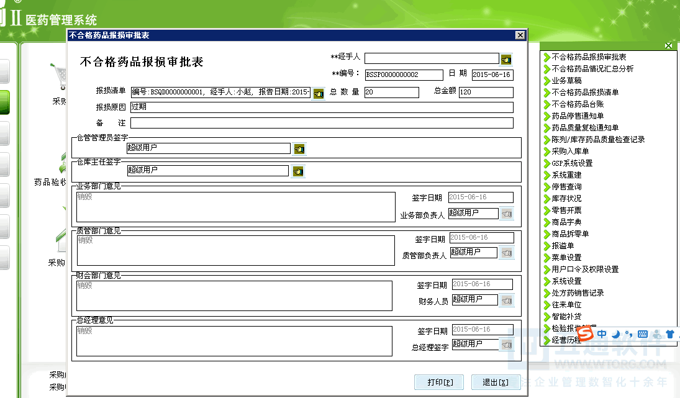Image resolution: width=680 pixels, height=398 pixels.
Task: Open 药品质量复检通知单 menu item
Action: [x=585, y=127]
